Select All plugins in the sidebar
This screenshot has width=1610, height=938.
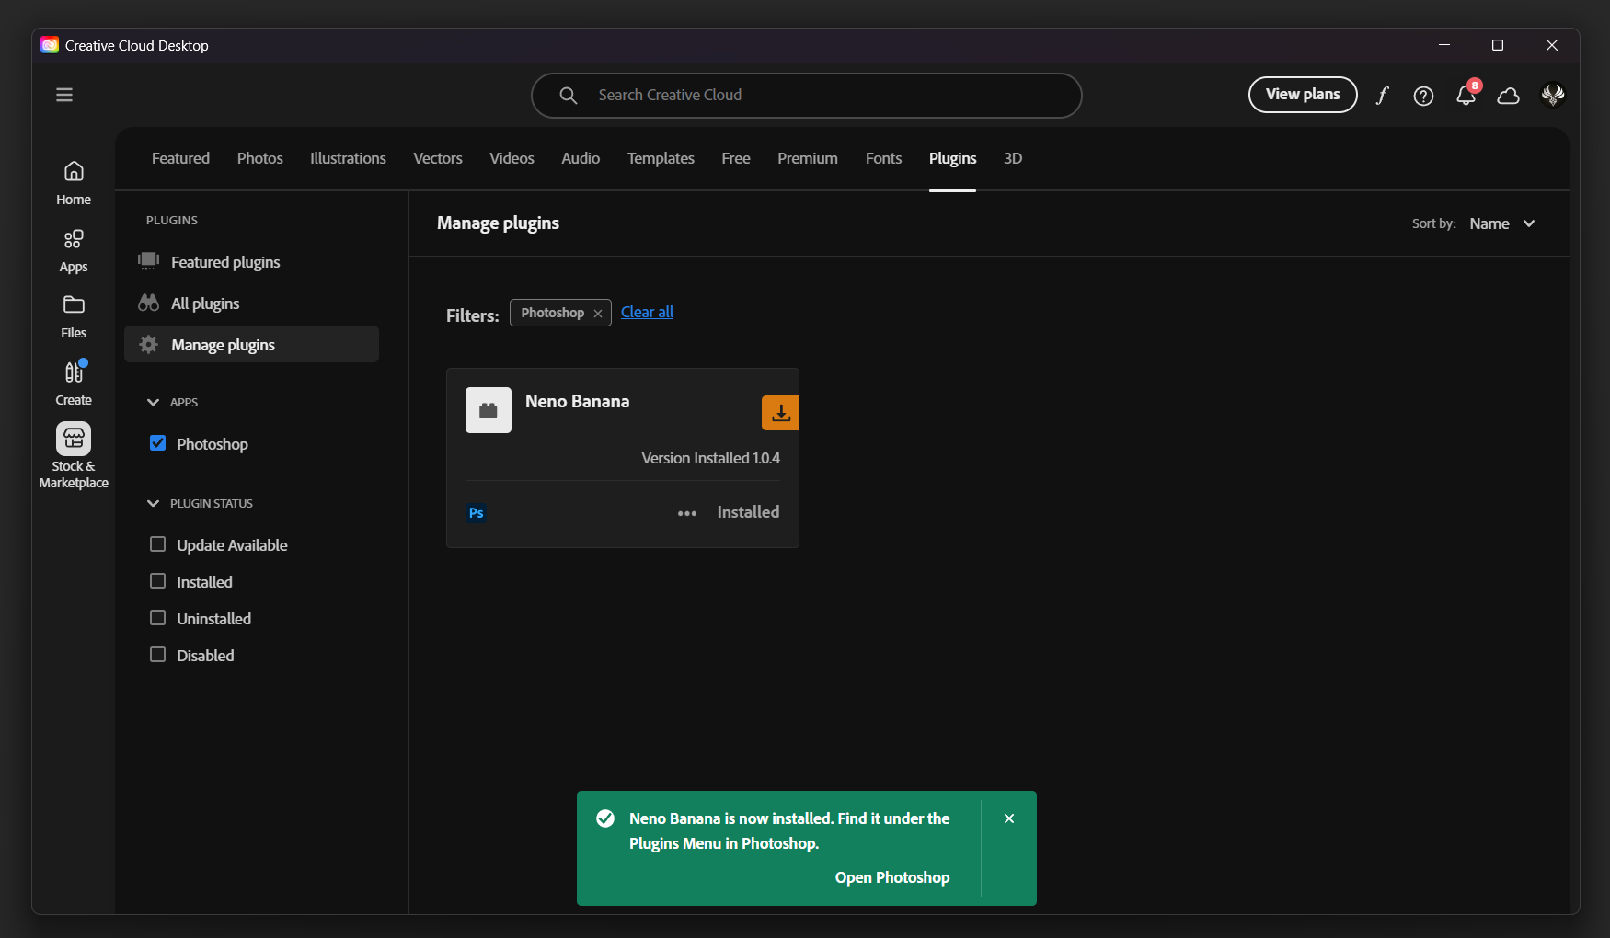click(x=205, y=303)
